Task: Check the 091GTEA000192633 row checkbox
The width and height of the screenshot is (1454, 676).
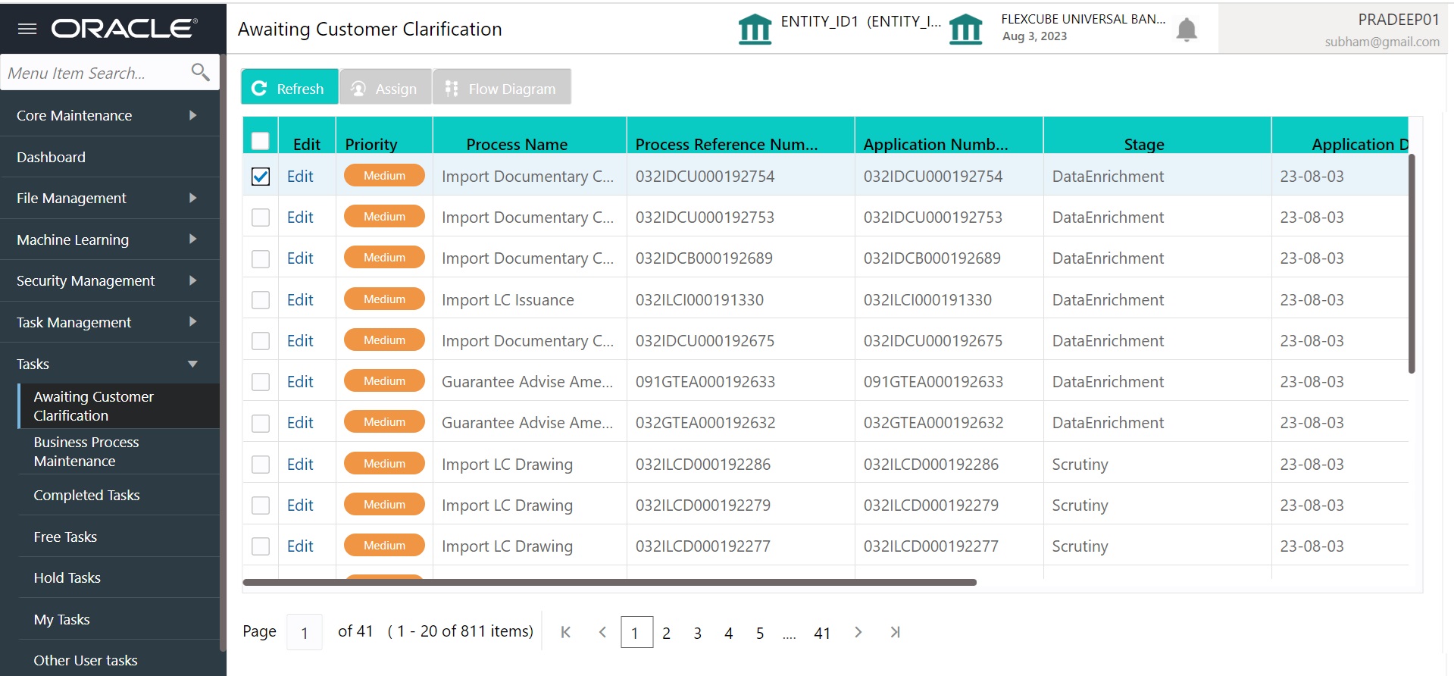Action: pos(260,382)
